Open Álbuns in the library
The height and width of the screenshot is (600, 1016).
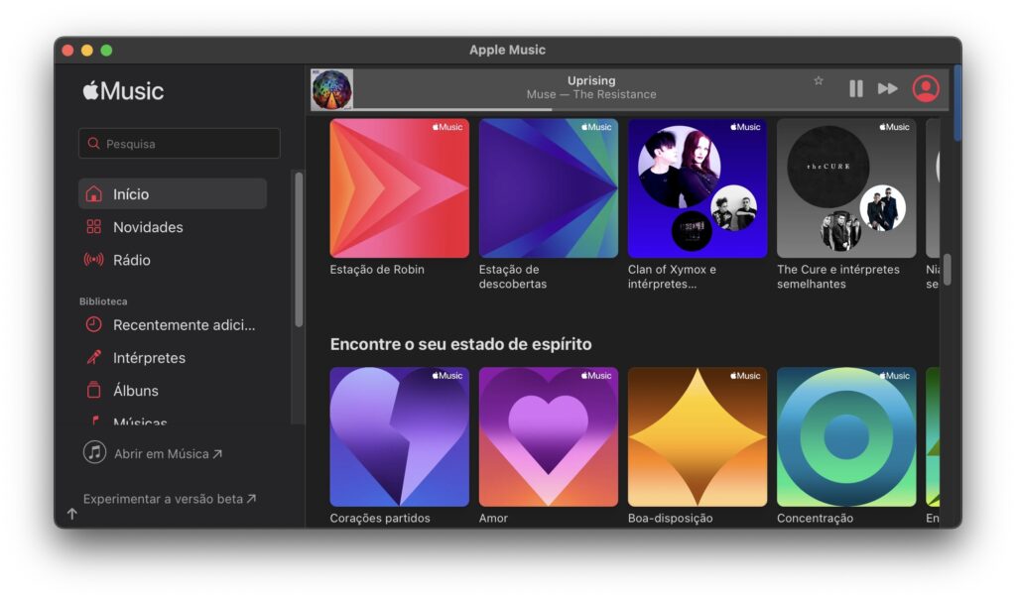click(173, 390)
